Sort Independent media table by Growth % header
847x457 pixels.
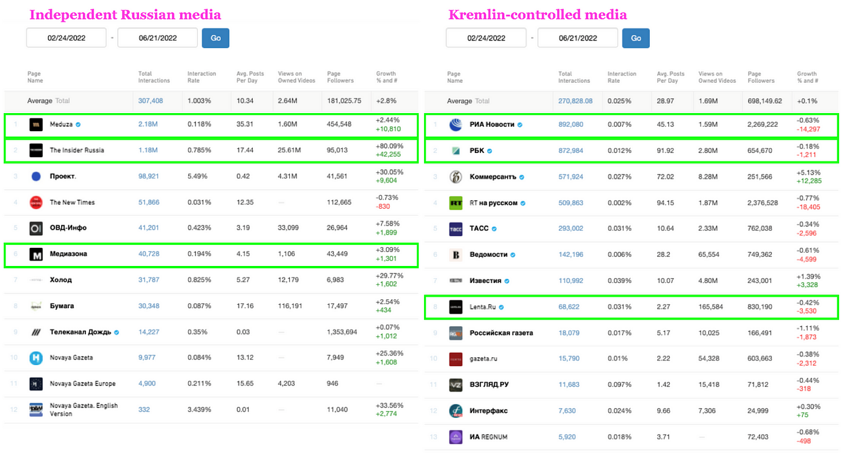(x=386, y=77)
